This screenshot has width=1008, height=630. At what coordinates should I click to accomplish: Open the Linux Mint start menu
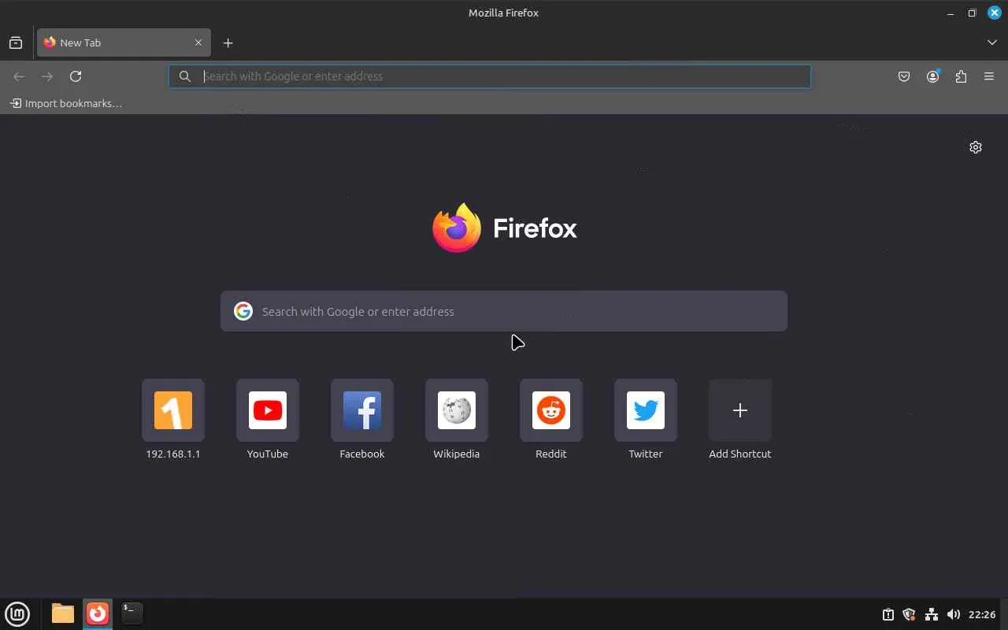tap(17, 613)
